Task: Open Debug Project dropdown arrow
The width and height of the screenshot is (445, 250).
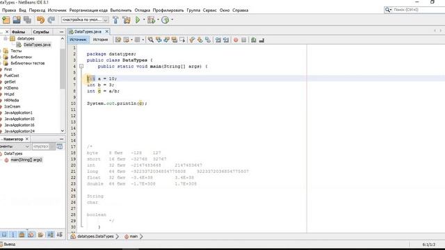Action: click(x=158, y=20)
